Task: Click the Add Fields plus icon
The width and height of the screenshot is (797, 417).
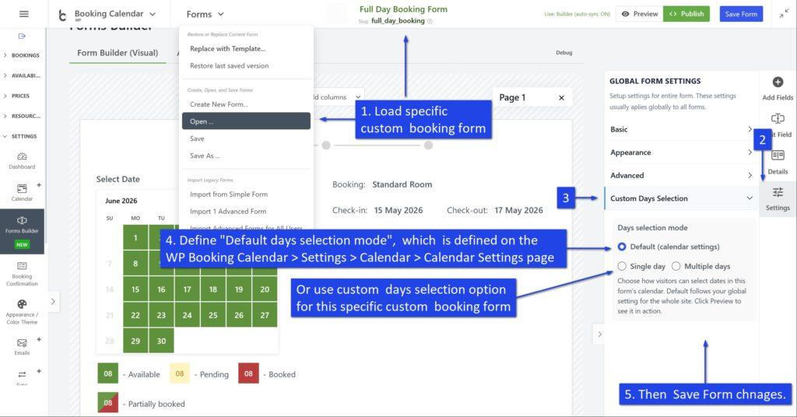Action: [778, 82]
